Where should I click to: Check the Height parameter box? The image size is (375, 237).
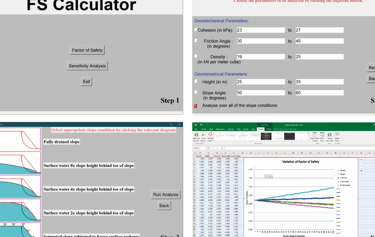coord(195,81)
